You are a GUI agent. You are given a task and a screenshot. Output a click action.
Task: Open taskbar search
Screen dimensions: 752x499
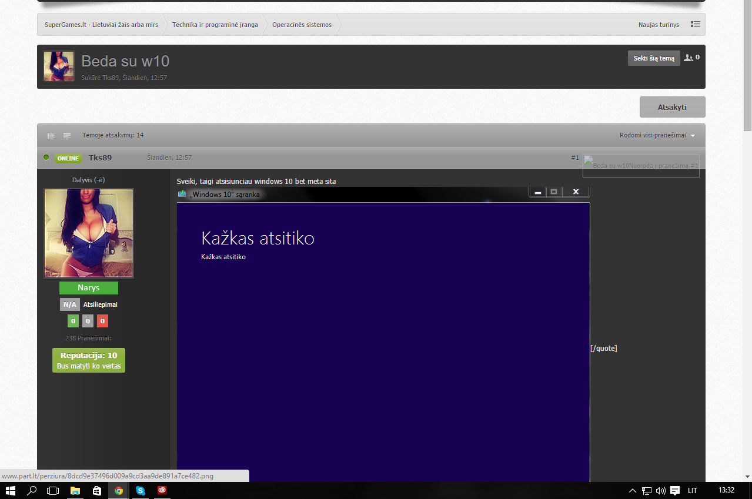tap(32, 490)
